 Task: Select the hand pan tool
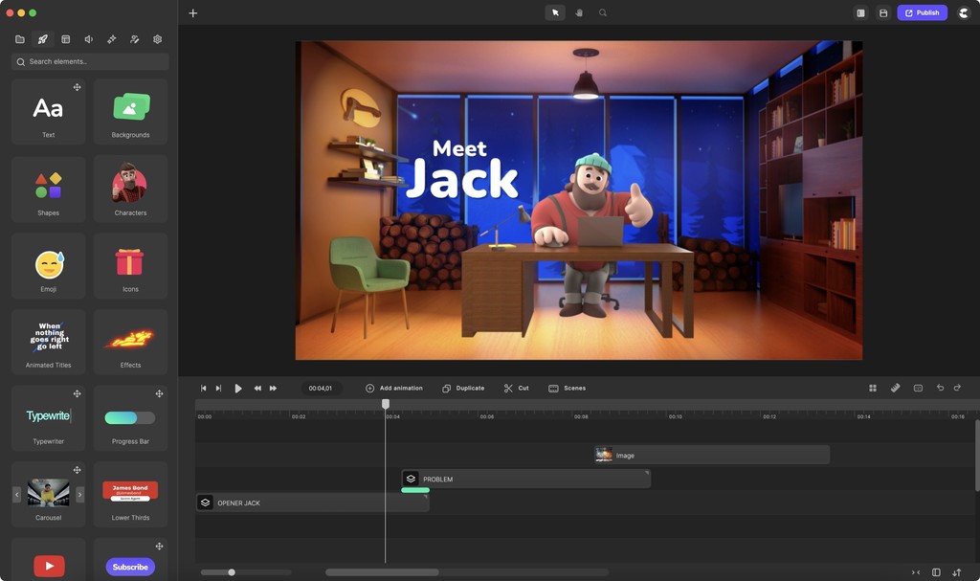(579, 12)
